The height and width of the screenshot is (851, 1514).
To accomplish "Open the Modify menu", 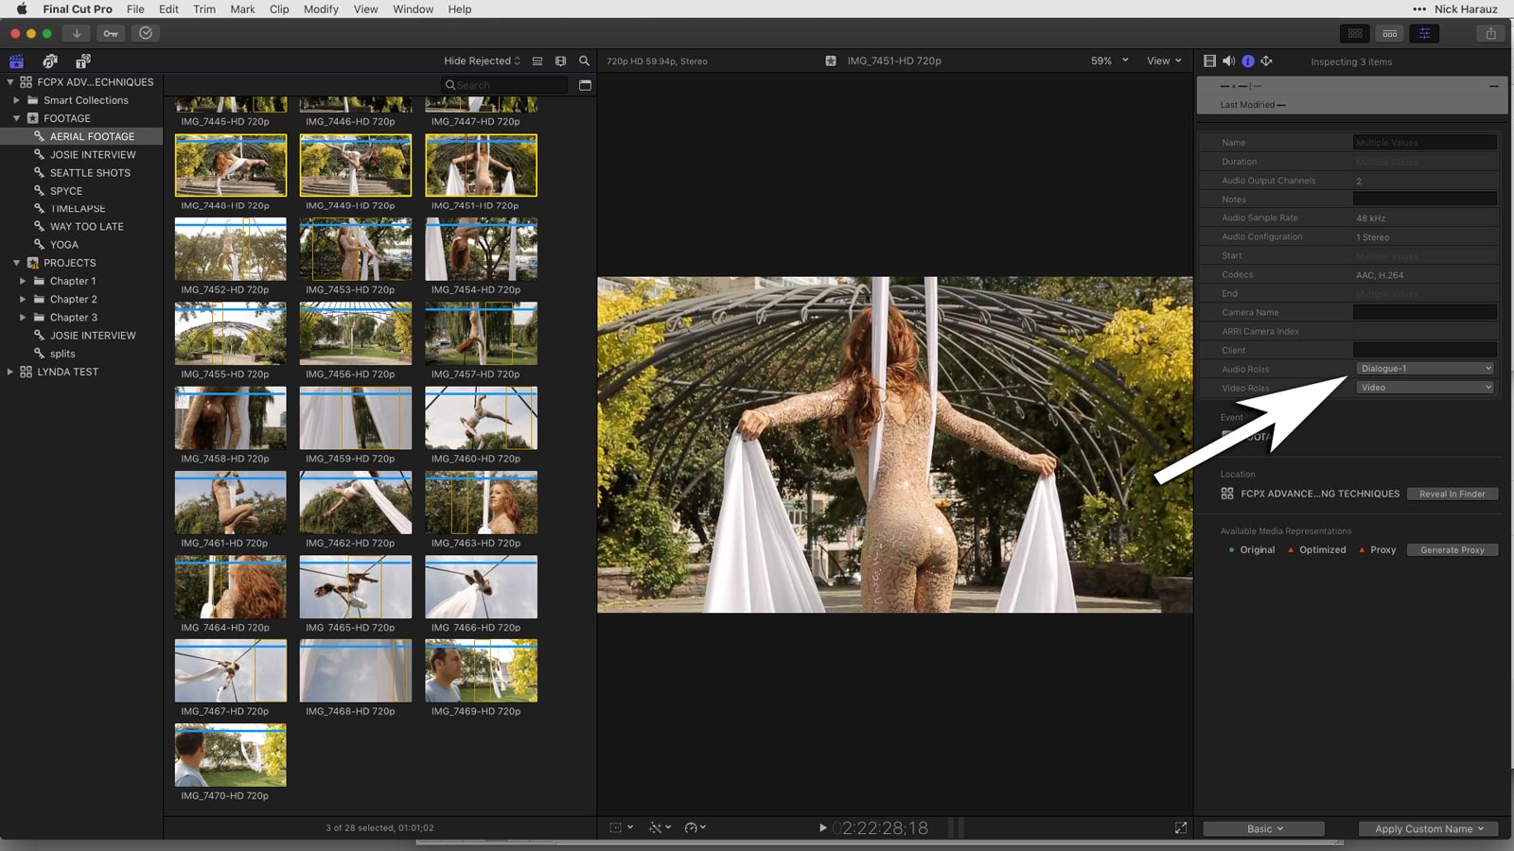I will coord(321,9).
